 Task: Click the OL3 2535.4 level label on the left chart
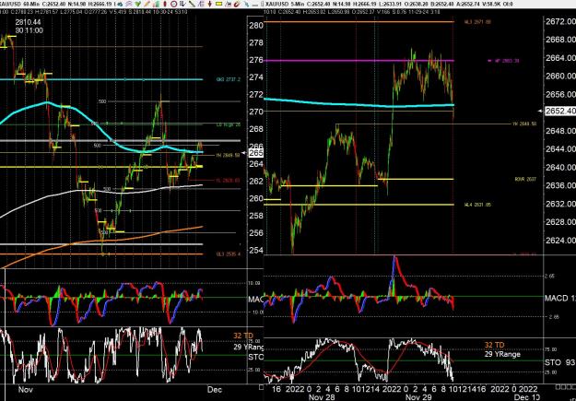[x=229, y=254]
